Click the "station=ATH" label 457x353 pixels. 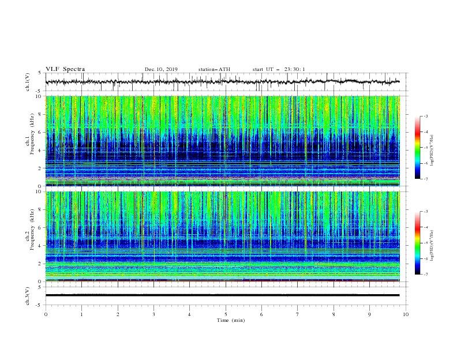214,69
